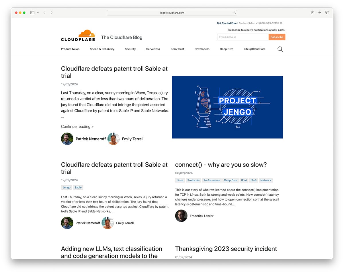This screenshot has width=344, height=274.
Task: Expand the sidebar dropdown chevron
Action: tap(38, 13)
